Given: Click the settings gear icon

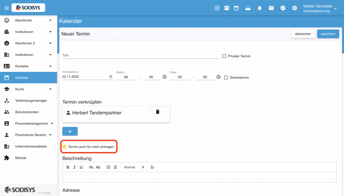Looking at the screenshot, I should (x=294, y=8).
